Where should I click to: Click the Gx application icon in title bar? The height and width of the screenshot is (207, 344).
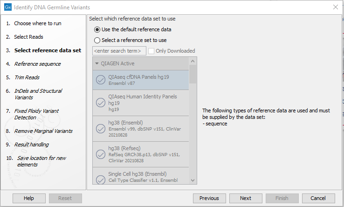click(x=8, y=7)
